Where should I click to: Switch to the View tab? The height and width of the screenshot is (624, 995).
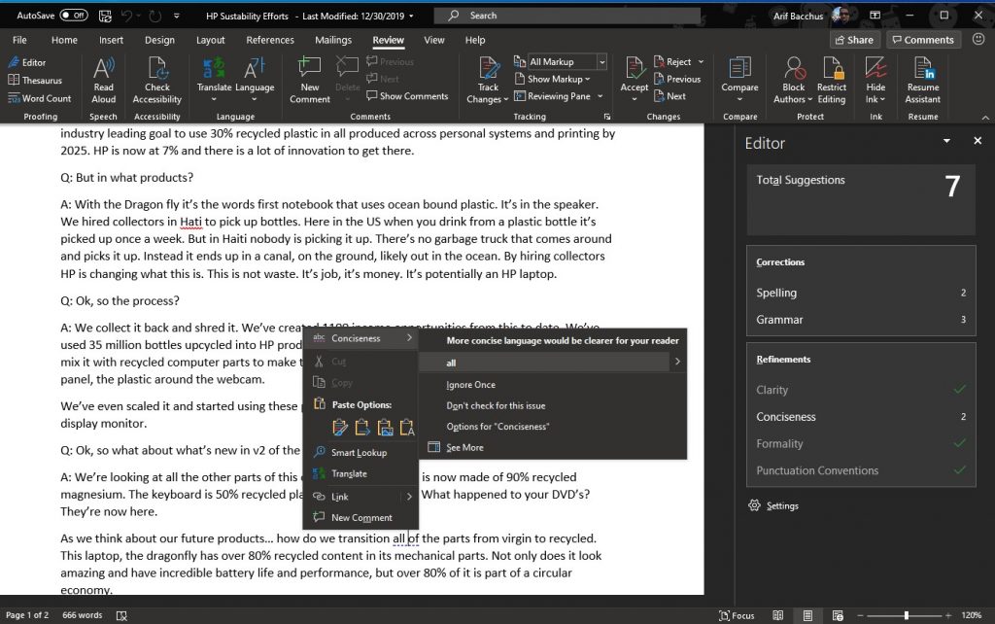[x=434, y=39]
